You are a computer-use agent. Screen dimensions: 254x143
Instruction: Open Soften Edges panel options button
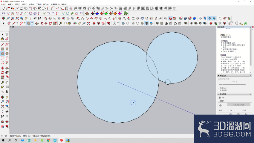(250, 76)
